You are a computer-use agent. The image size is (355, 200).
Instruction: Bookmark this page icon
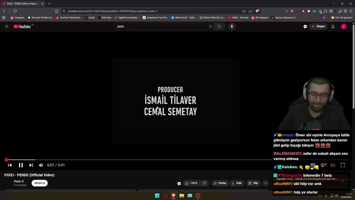pos(57,11)
